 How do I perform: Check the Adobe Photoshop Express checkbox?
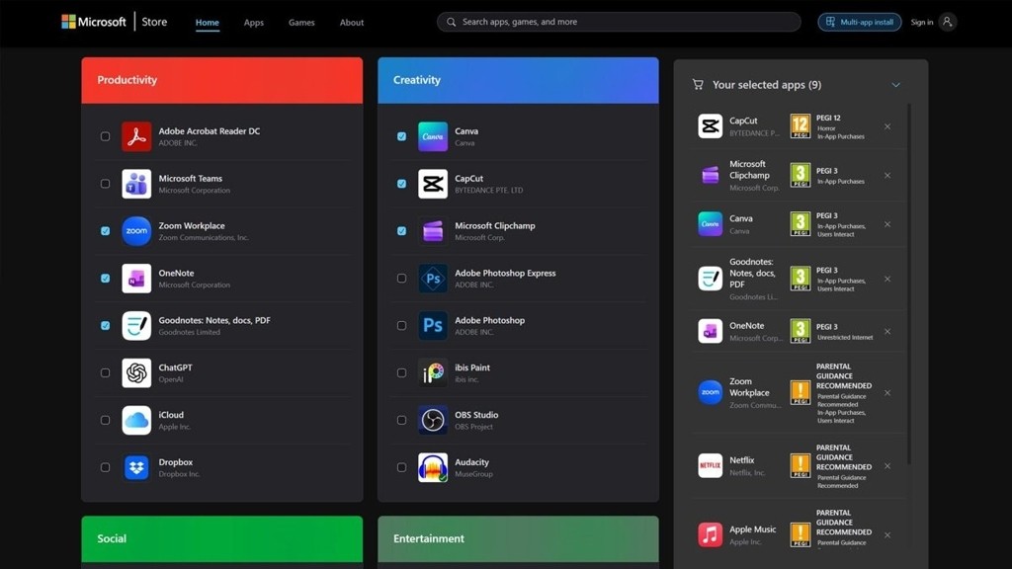click(x=401, y=279)
